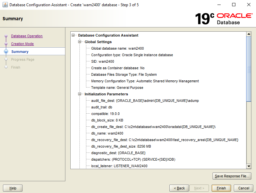
Task: Click the Java app icon in title bar
Action: (5, 5)
